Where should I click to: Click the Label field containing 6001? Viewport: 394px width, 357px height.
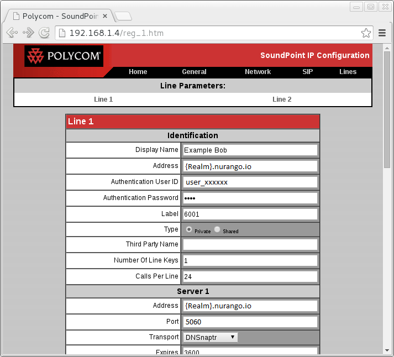(x=250, y=214)
